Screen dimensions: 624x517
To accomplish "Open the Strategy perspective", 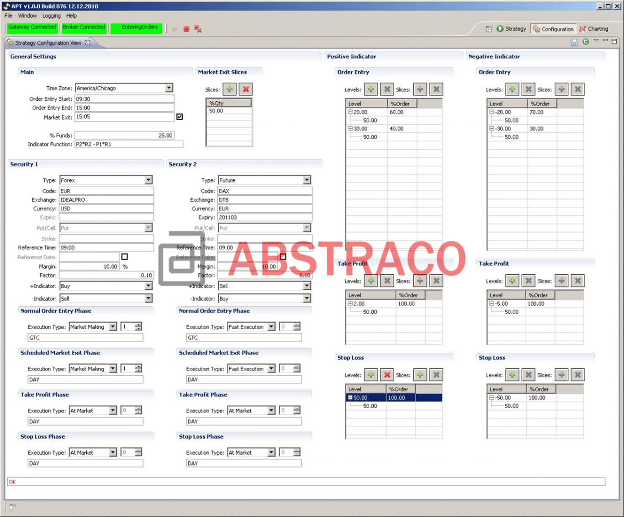I will [x=512, y=28].
